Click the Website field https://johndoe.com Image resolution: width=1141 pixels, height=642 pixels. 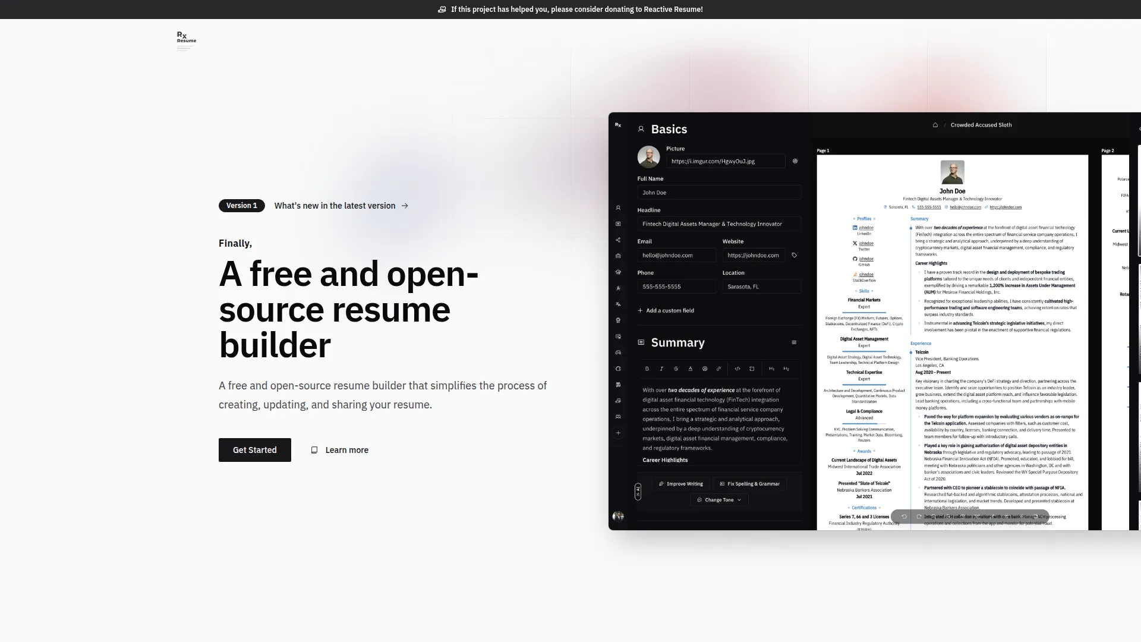[x=754, y=256]
